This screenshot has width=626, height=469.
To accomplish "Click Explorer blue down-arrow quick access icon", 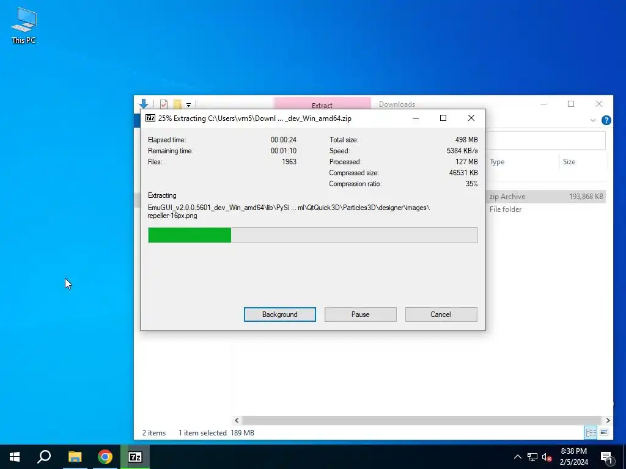I will (144, 104).
